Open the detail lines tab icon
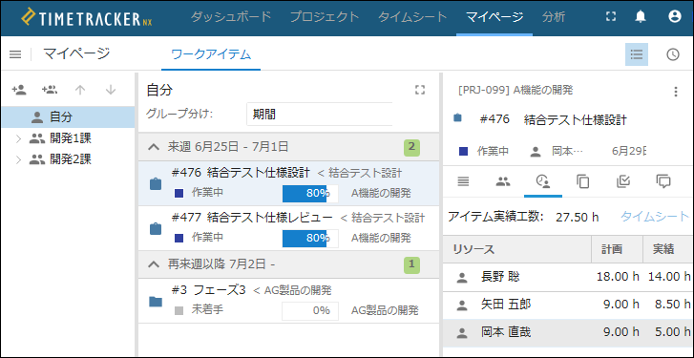This screenshot has width=694, height=358. point(463,181)
